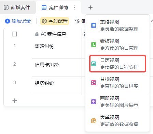This screenshot has height=134, width=153.
Task: Click the 添加记录 button
Action: (x=18, y=21)
